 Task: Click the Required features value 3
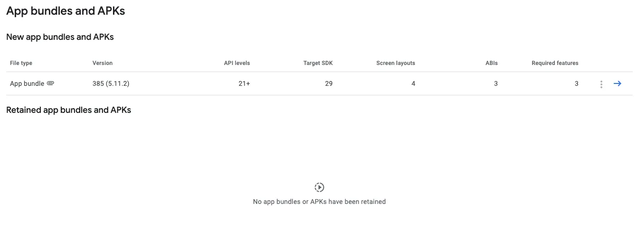coord(576,83)
